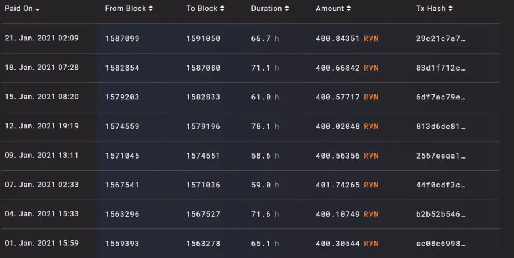Viewport: 514px width, 258px height.
Task: Click From Block value 1563296
Action: pos(122,215)
